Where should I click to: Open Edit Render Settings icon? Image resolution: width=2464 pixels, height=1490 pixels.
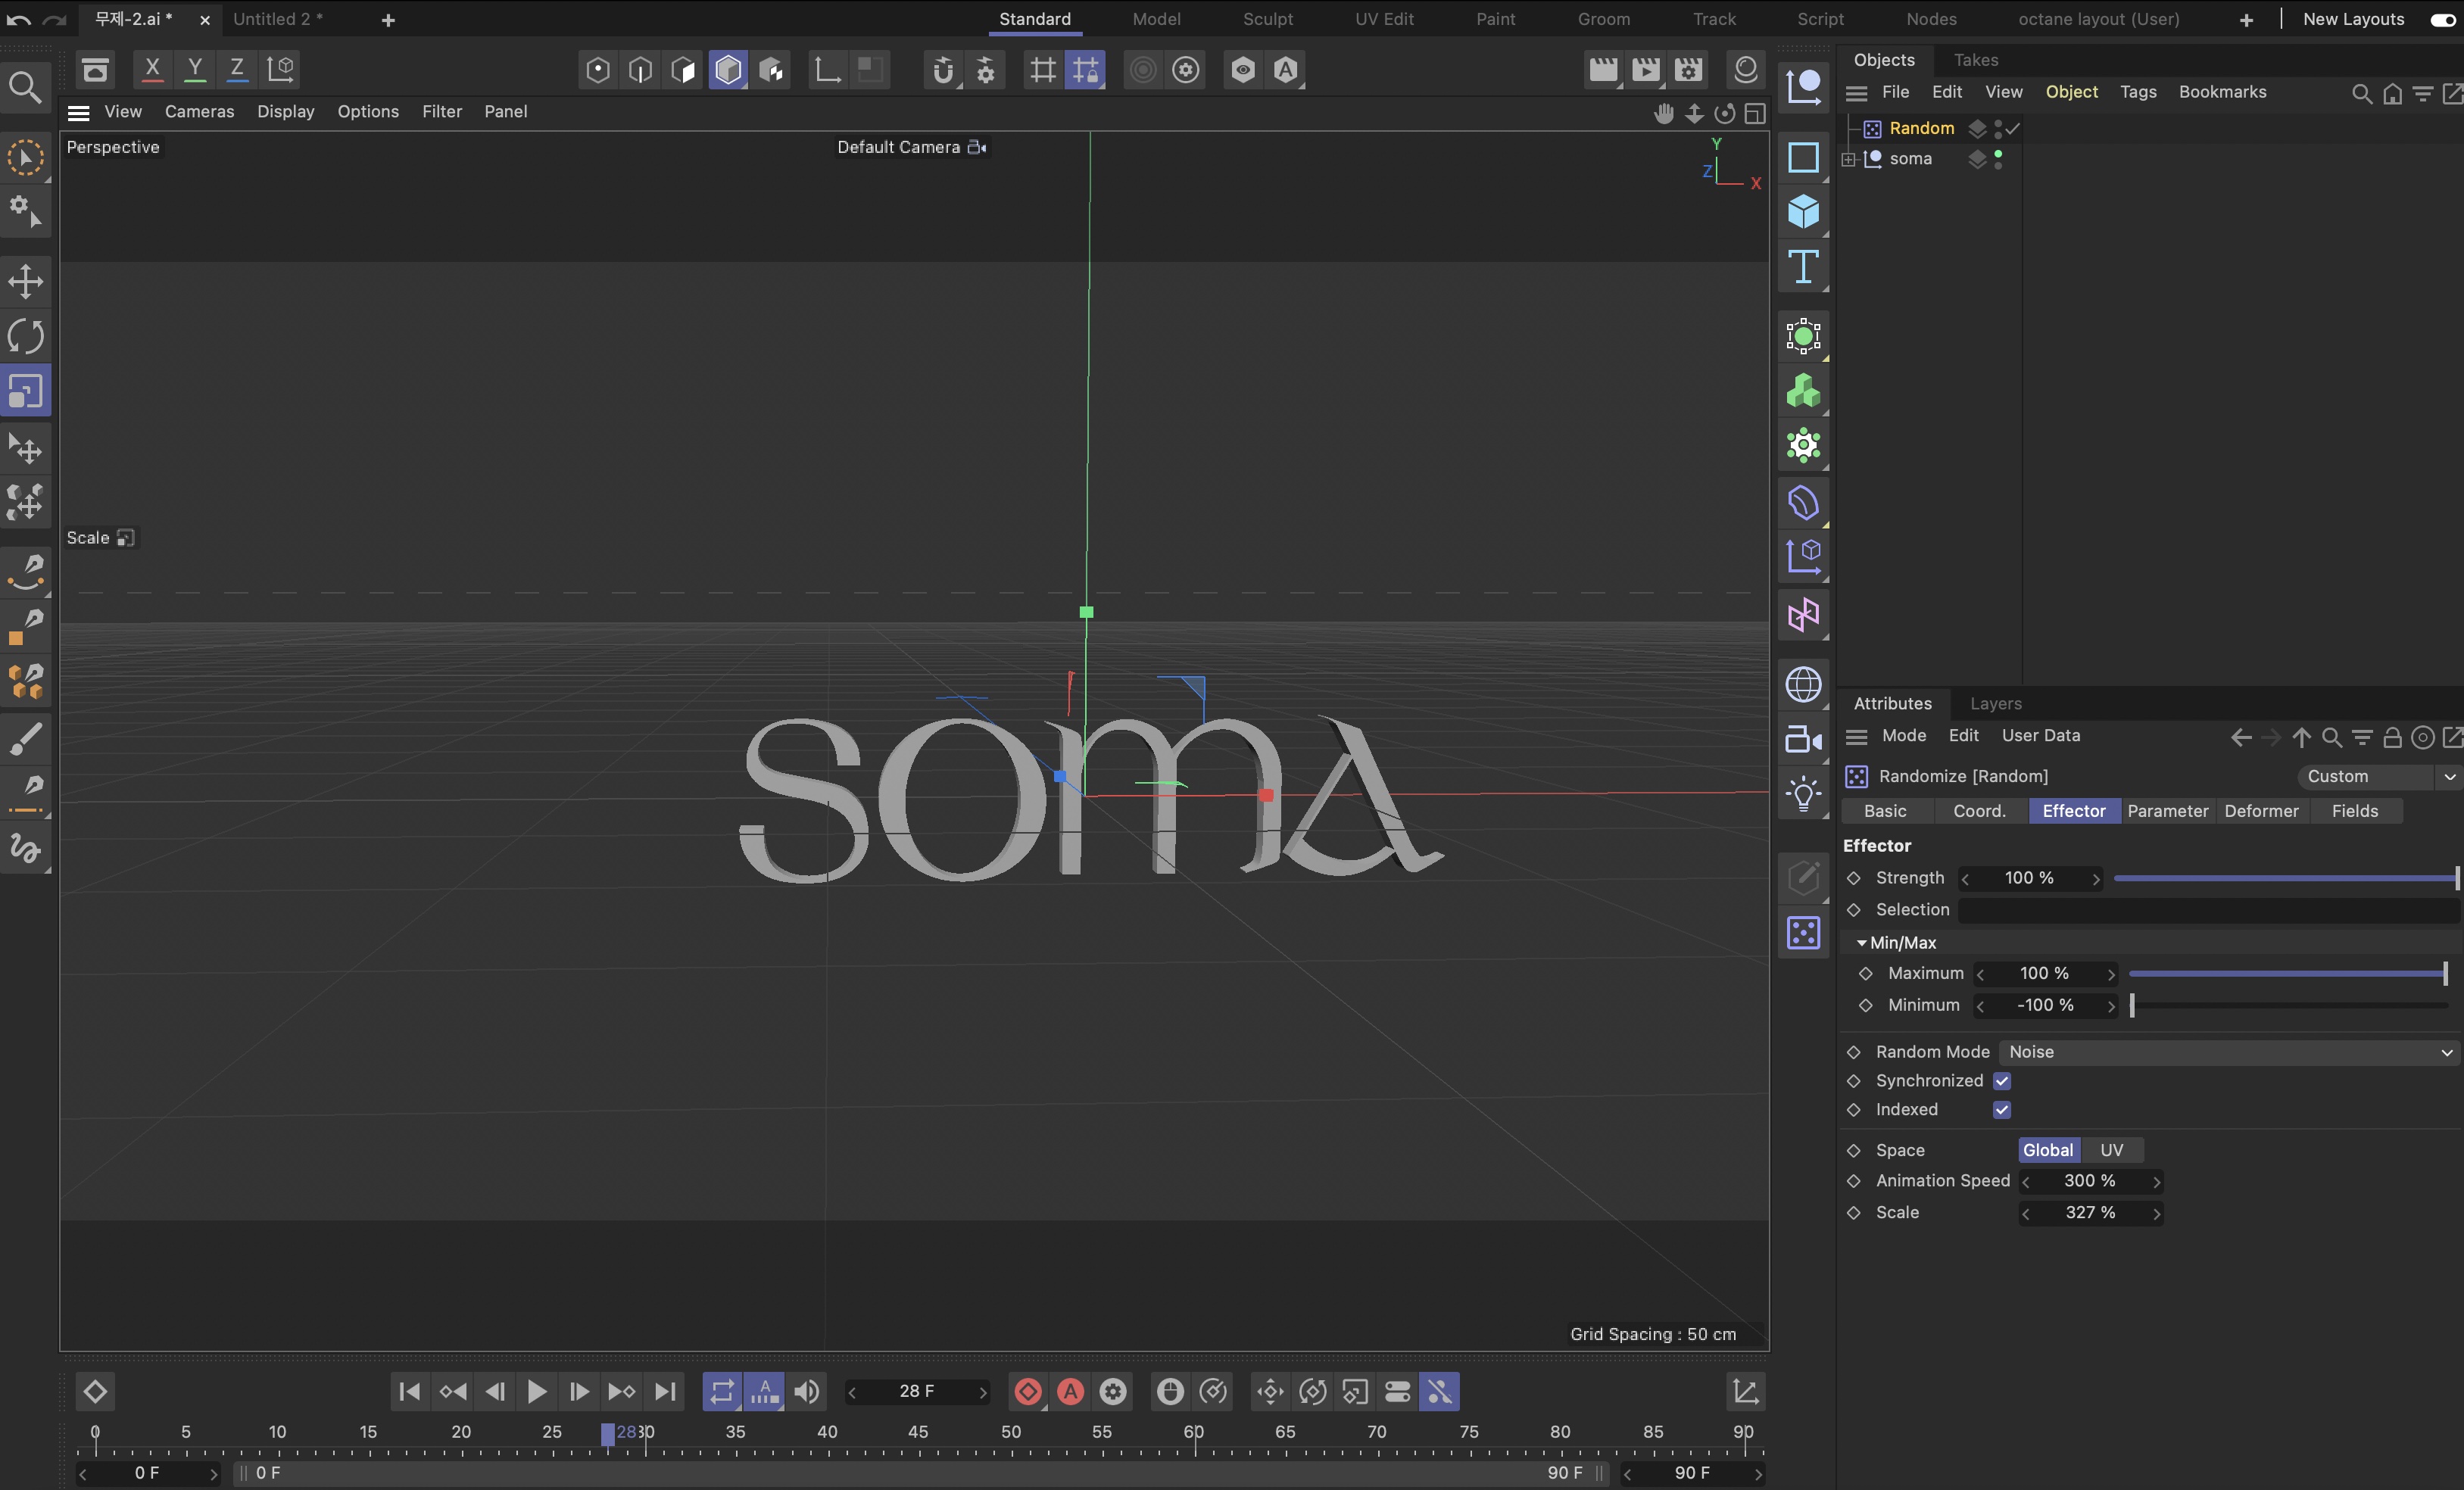pyautogui.click(x=1689, y=69)
